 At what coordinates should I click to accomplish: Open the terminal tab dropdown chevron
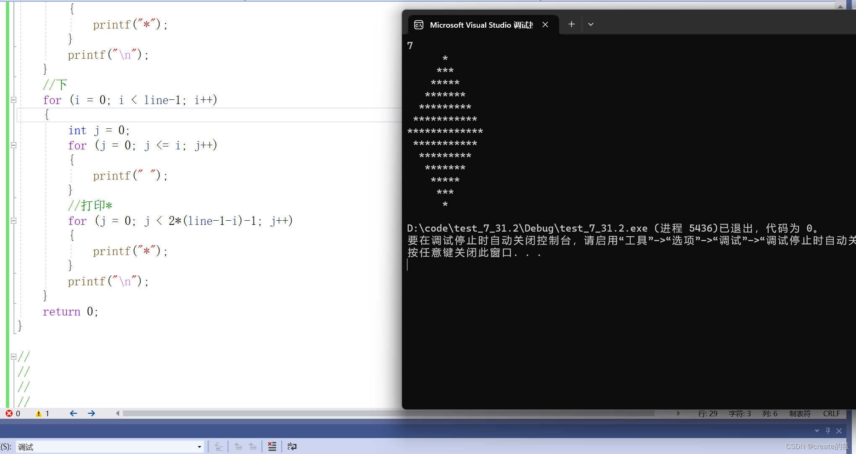coord(591,24)
